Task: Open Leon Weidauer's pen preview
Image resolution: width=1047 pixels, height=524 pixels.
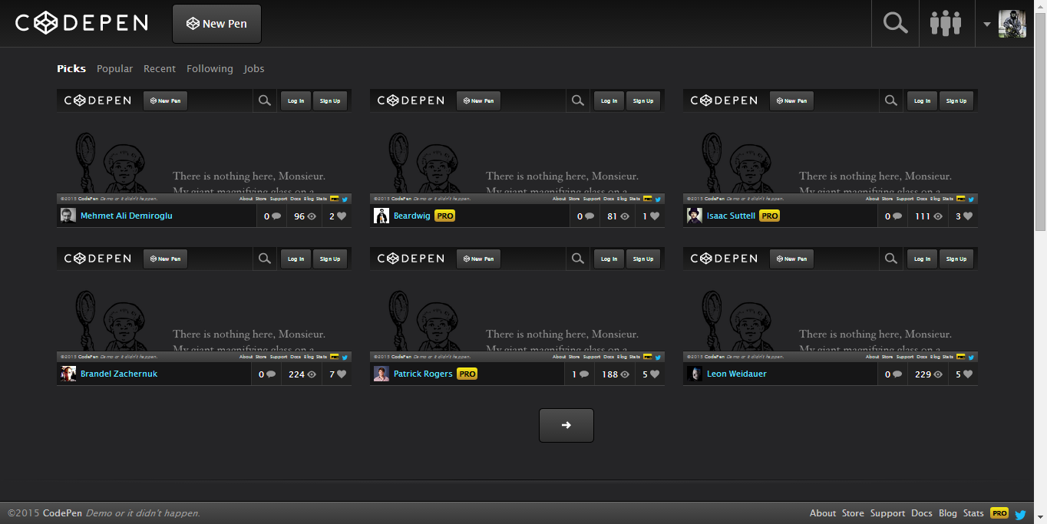Action: tap(831, 304)
